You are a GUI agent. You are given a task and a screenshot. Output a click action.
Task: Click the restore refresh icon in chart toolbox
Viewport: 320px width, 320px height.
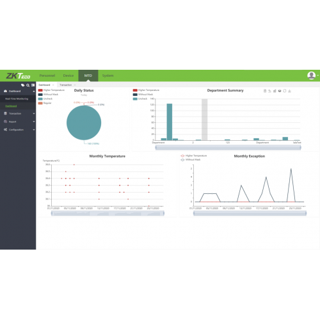coord(285,91)
